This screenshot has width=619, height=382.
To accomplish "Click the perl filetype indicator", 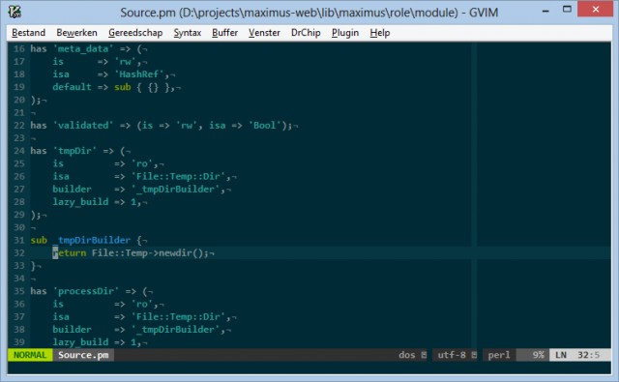I will click(x=499, y=355).
